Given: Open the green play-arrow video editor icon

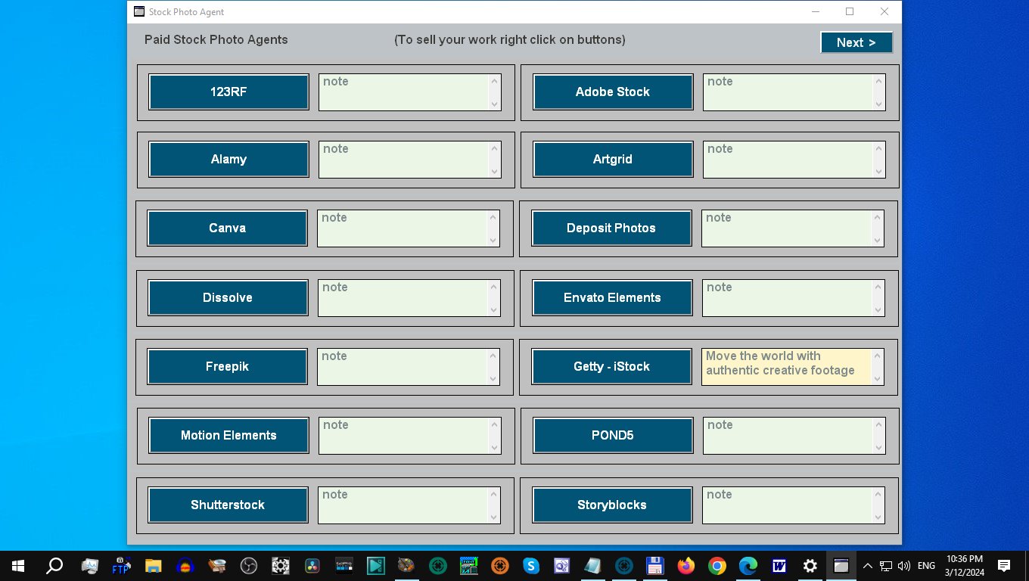Looking at the screenshot, I should (x=375, y=565).
